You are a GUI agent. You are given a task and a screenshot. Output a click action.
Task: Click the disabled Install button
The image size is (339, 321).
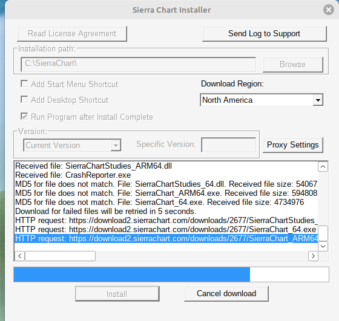[117, 294]
